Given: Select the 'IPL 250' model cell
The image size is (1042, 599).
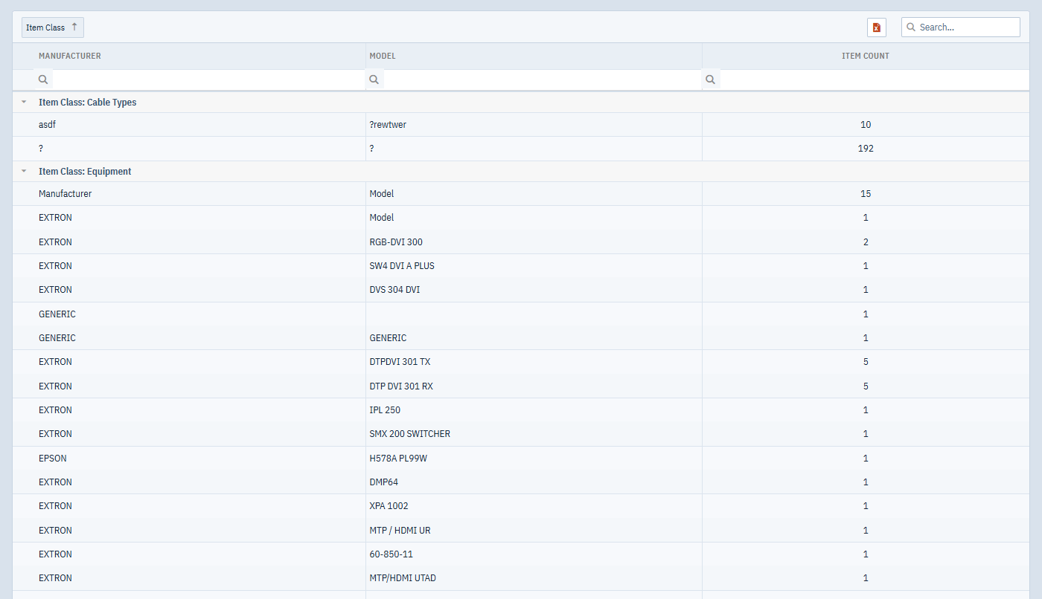Looking at the screenshot, I should (534, 410).
